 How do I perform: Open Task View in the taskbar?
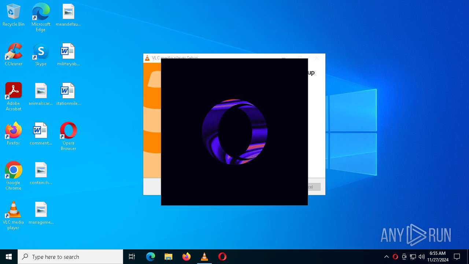click(x=132, y=257)
